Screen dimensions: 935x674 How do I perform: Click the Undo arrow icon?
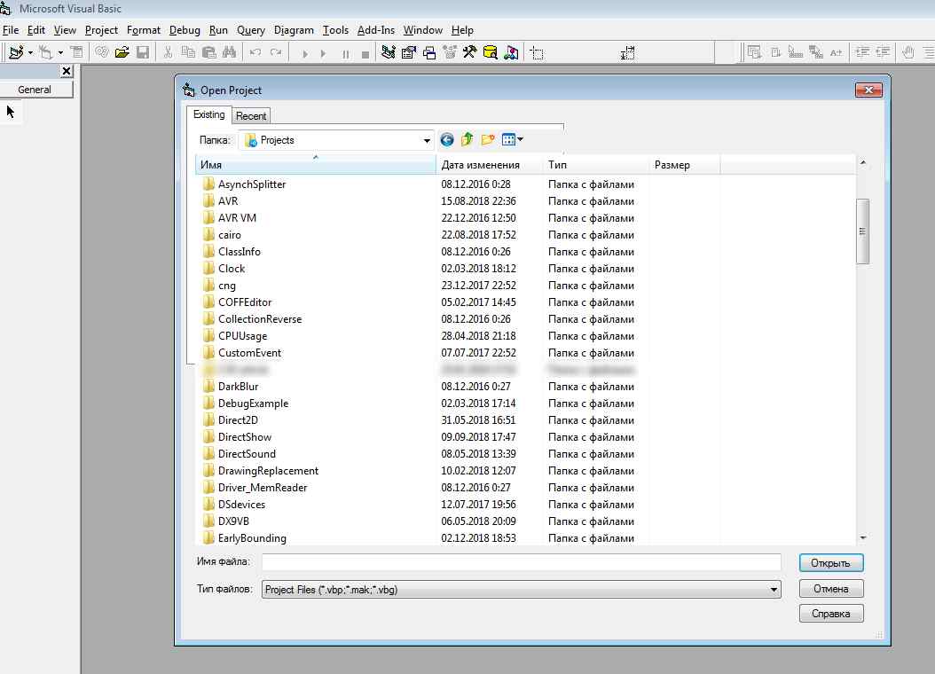pyautogui.click(x=255, y=52)
